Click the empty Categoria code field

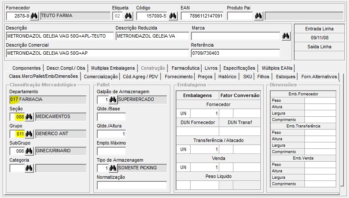click(17, 168)
